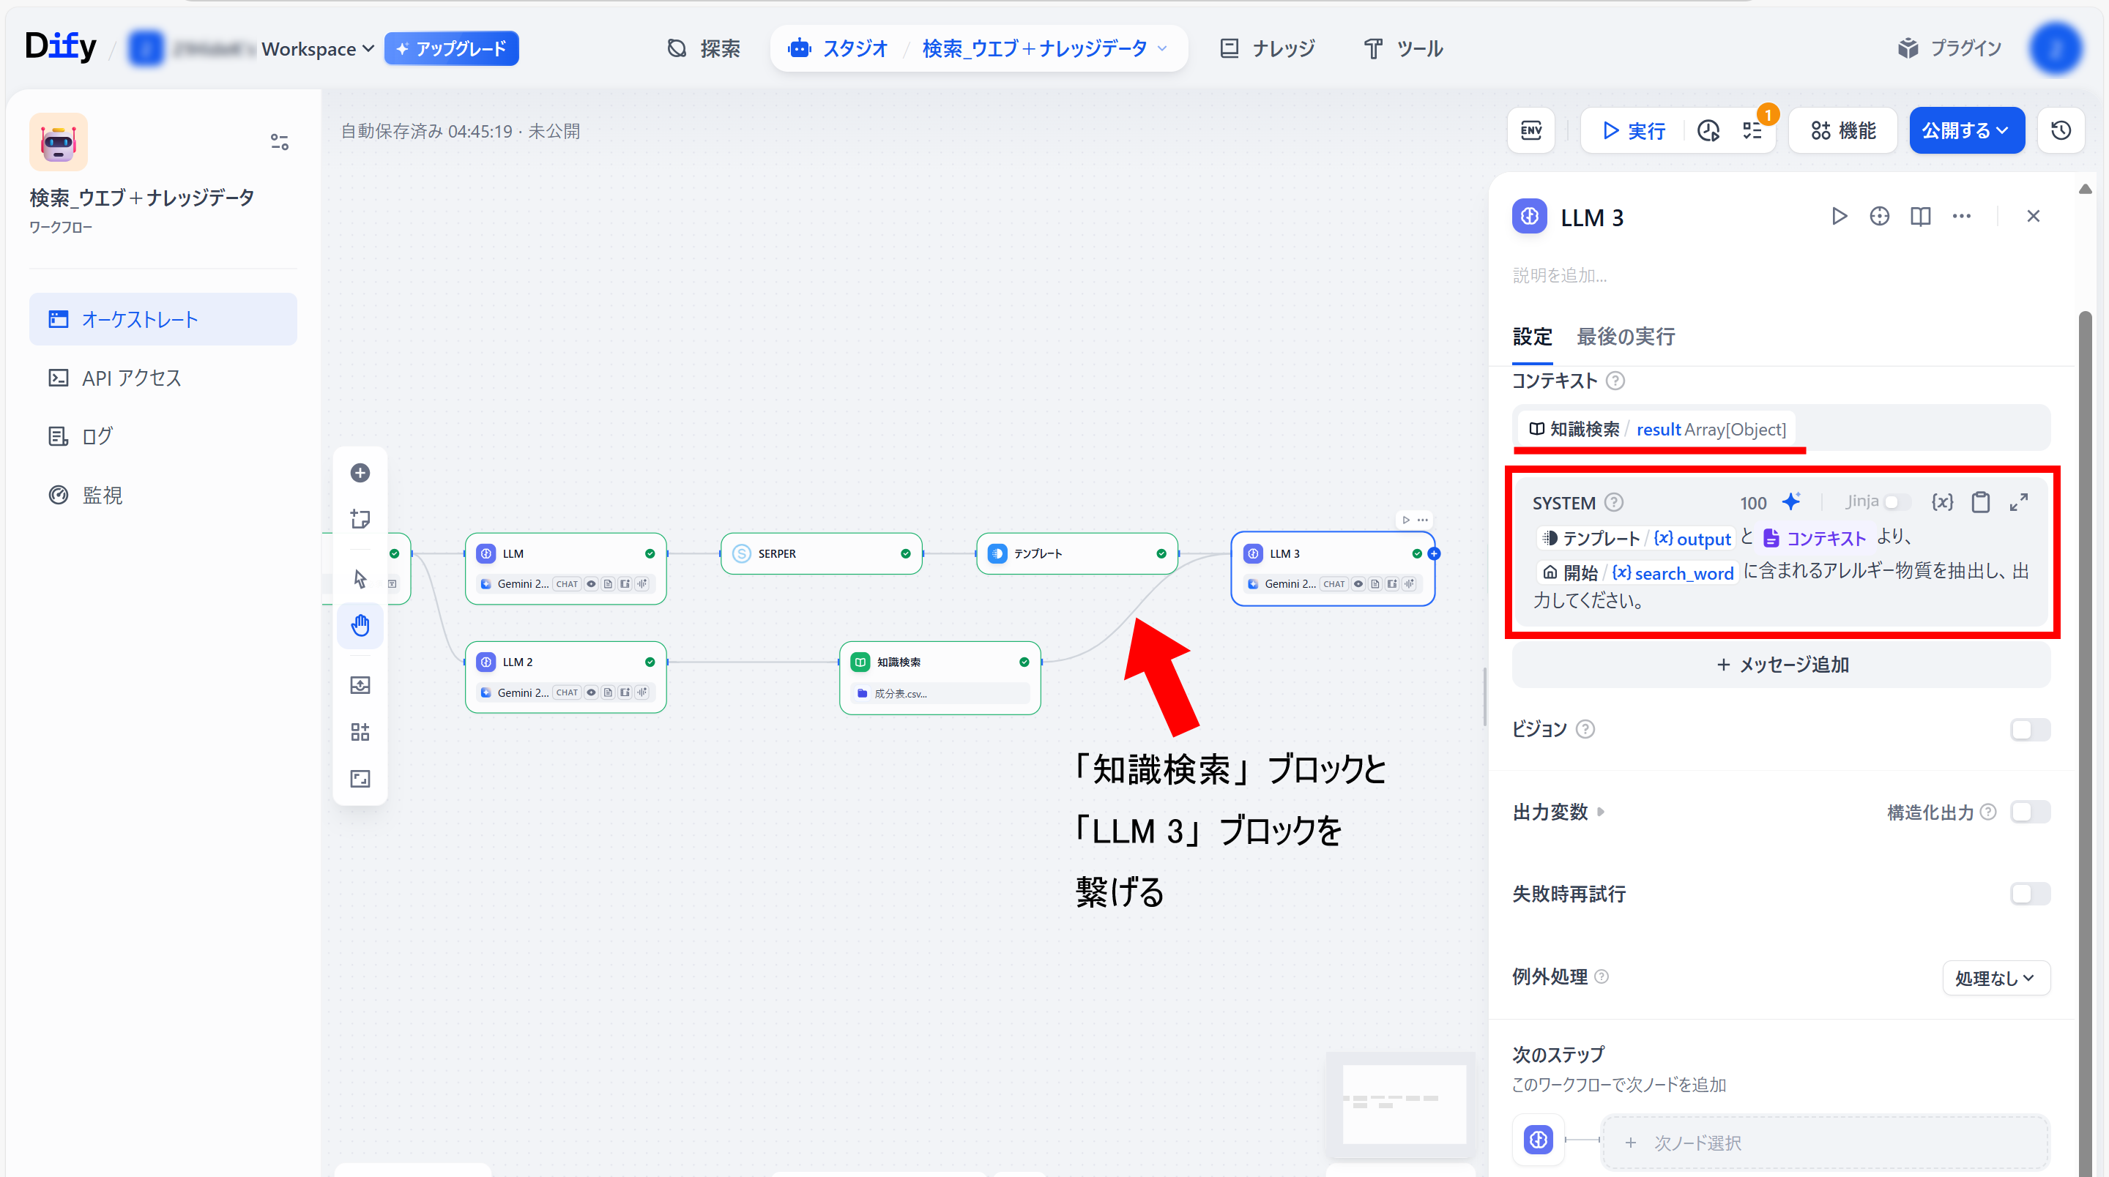Select the hand pan tool
This screenshot has width=2109, height=1177.
coord(360,625)
